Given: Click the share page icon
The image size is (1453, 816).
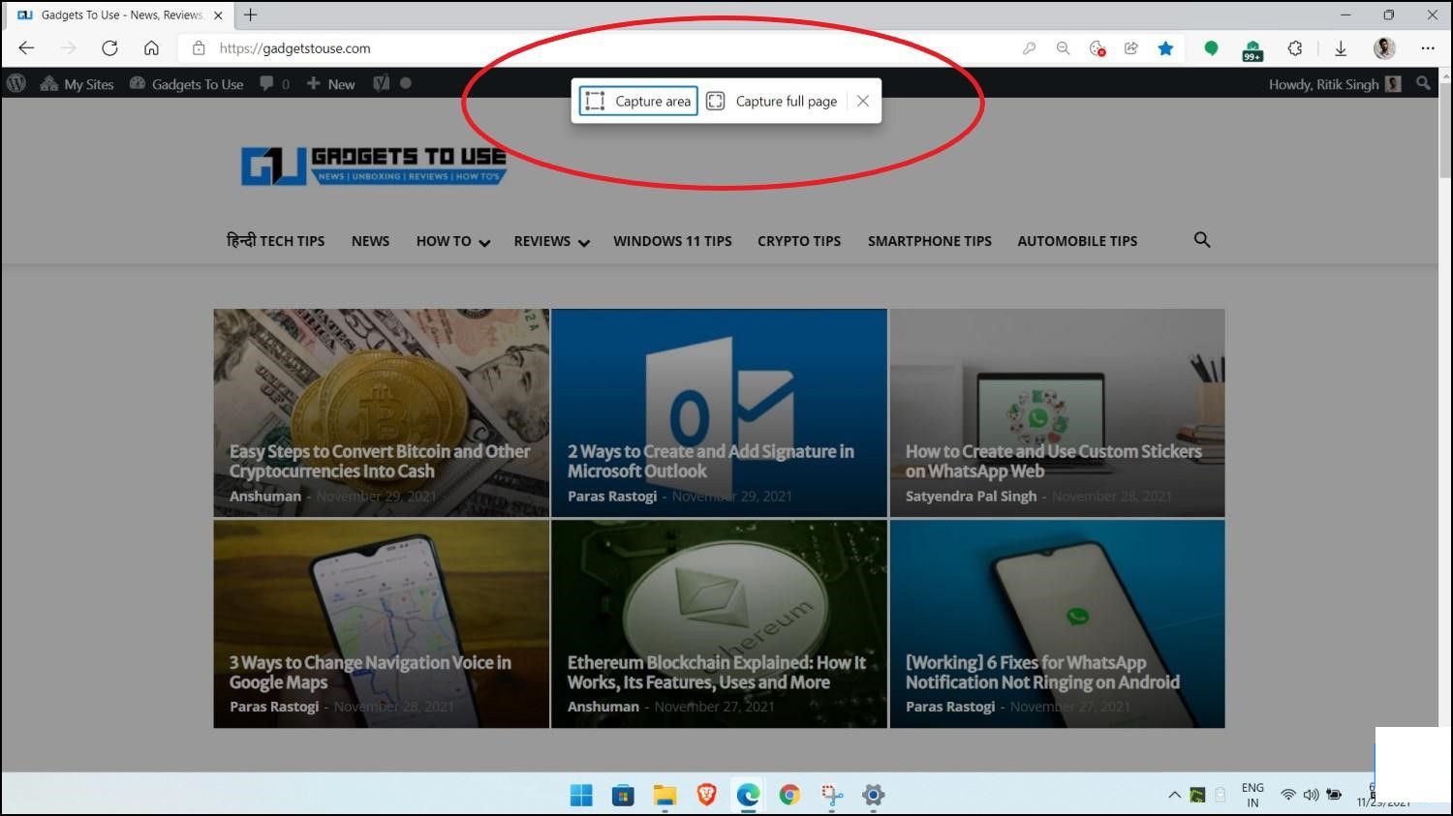Looking at the screenshot, I should point(1130,47).
